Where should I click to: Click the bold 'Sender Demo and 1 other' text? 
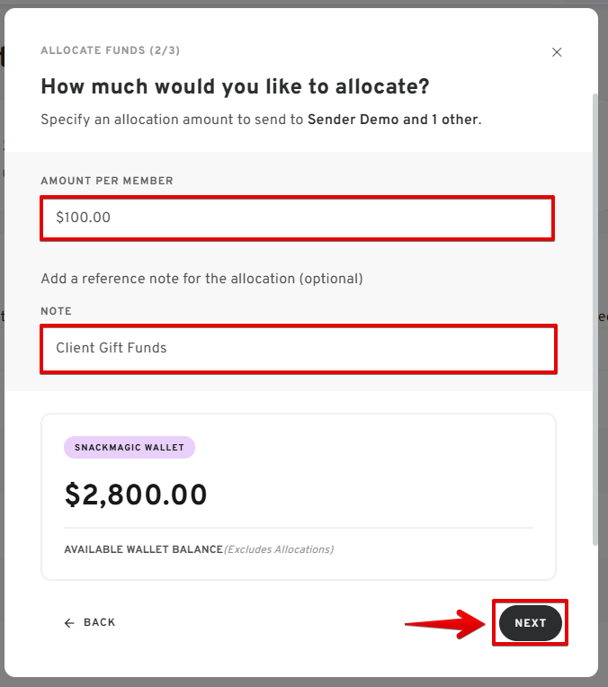point(393,120)
